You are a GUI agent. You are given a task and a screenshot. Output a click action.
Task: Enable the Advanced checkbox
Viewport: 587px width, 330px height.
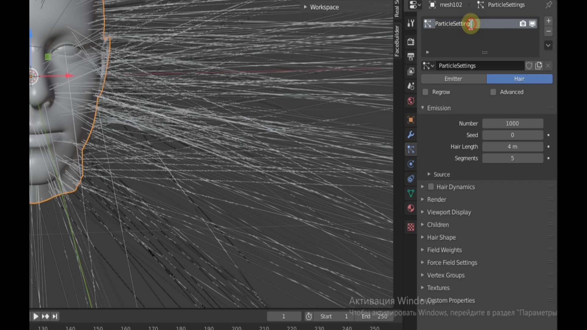point(493,92)
